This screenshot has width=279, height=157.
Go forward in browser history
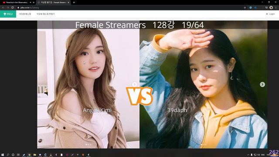pos(8,8)
